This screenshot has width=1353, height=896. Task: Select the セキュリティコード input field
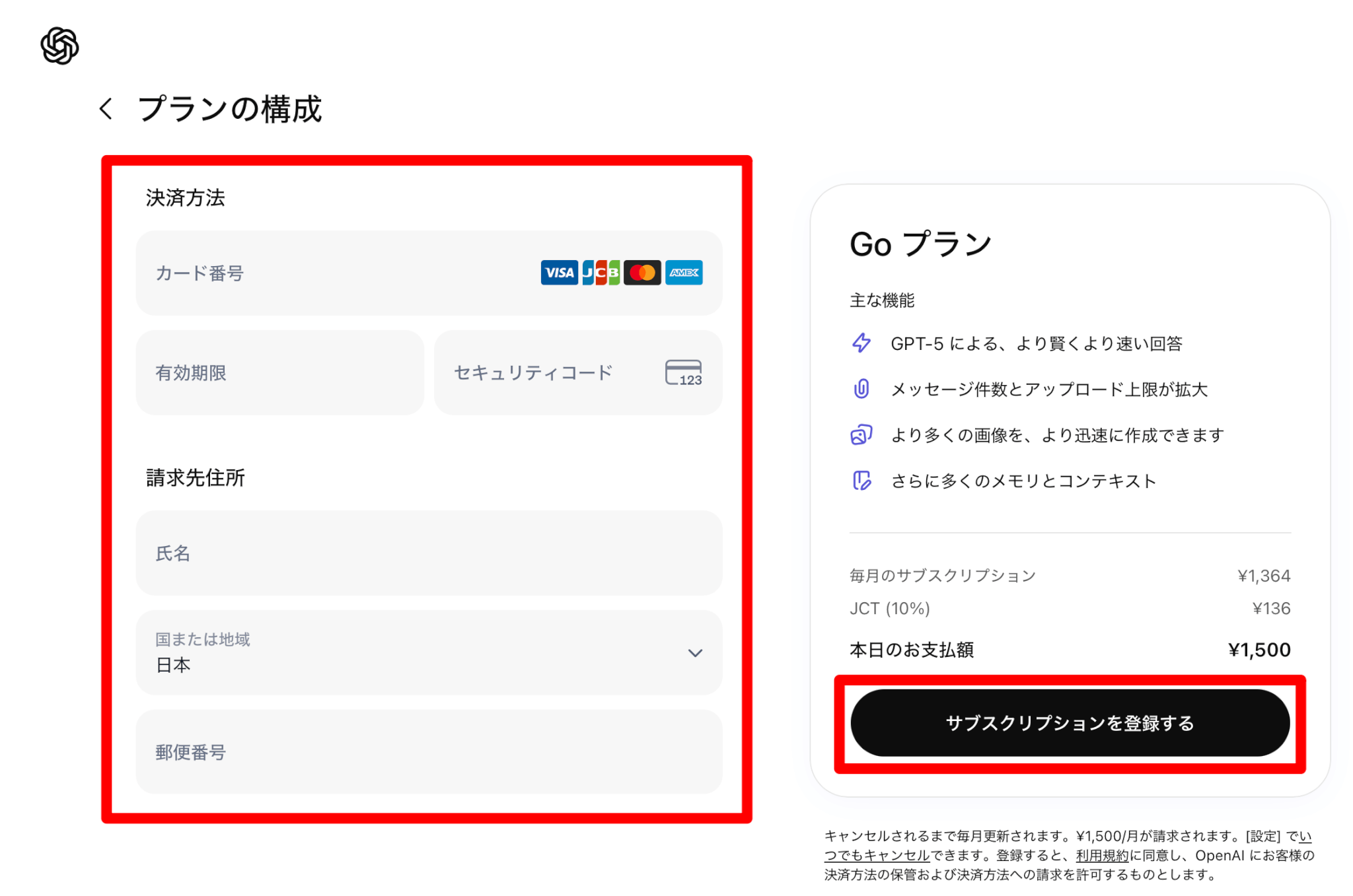[x=548, y=372]
